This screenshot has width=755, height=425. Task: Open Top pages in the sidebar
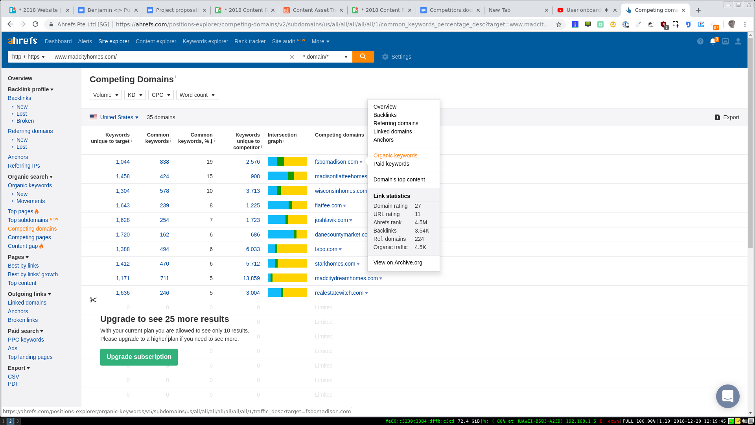[20, 211]
